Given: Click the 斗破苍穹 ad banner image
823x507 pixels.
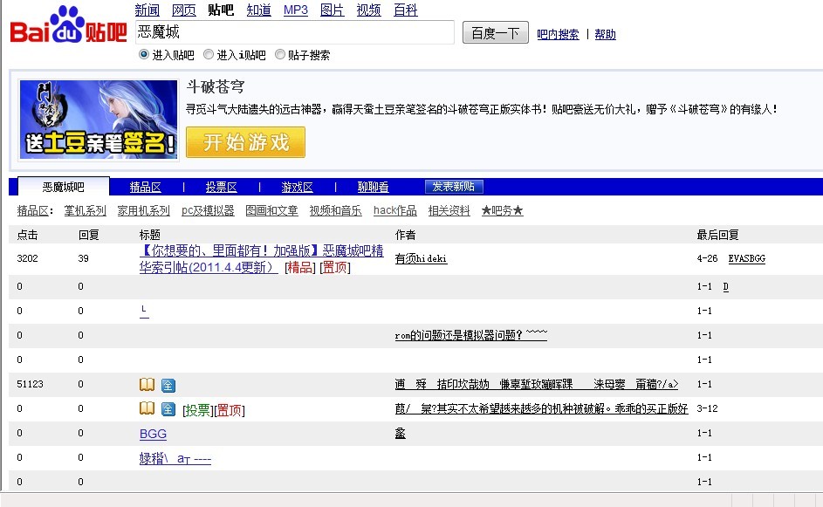Looking at the screenshot, I should [99, 120].
